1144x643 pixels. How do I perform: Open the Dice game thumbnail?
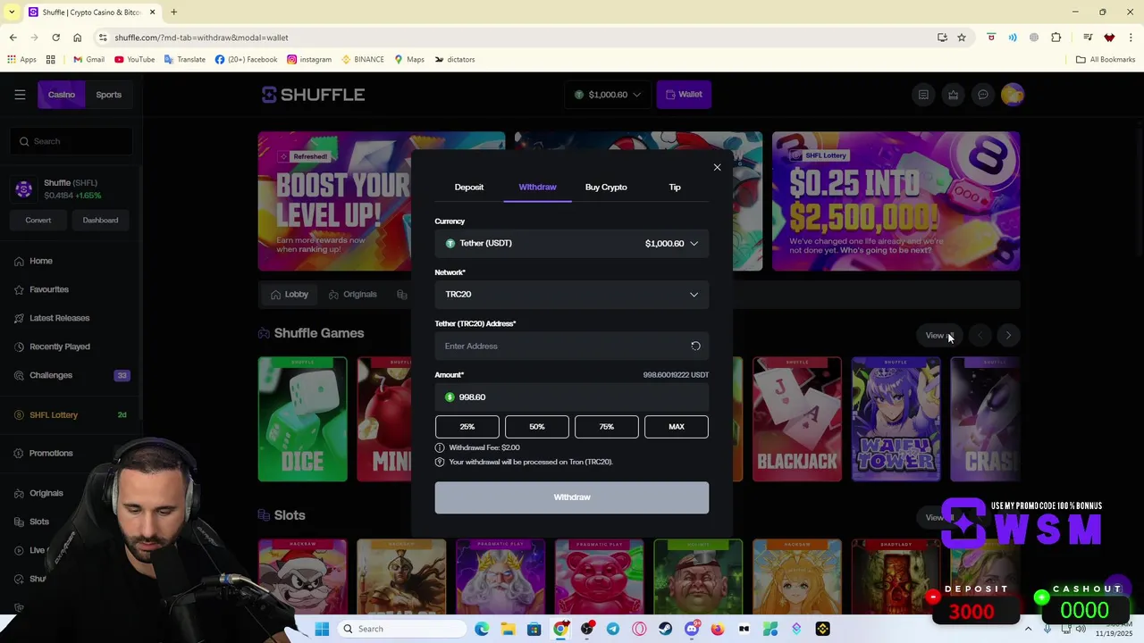point(302,419)
